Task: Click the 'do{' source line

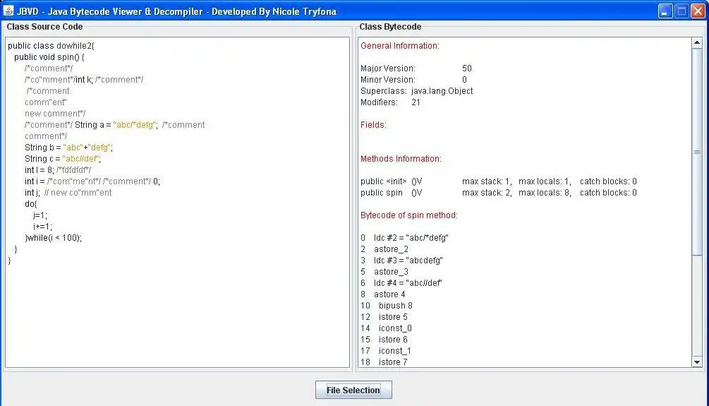Action: (31, 204)
